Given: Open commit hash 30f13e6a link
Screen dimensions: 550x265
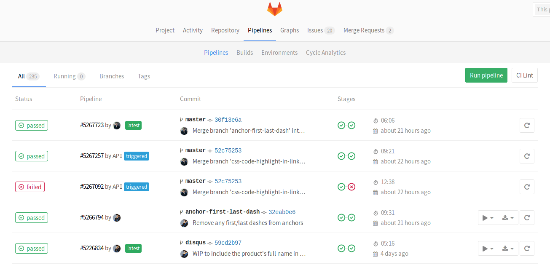Looking at the screenshot, I should [228, 120].
